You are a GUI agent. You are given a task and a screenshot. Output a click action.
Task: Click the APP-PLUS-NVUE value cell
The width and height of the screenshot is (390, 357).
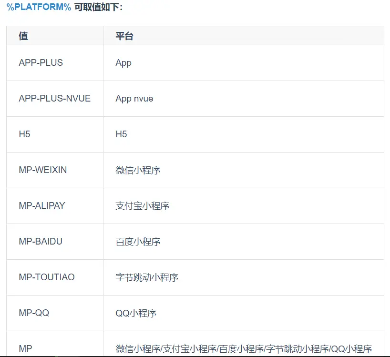point(55,99)
